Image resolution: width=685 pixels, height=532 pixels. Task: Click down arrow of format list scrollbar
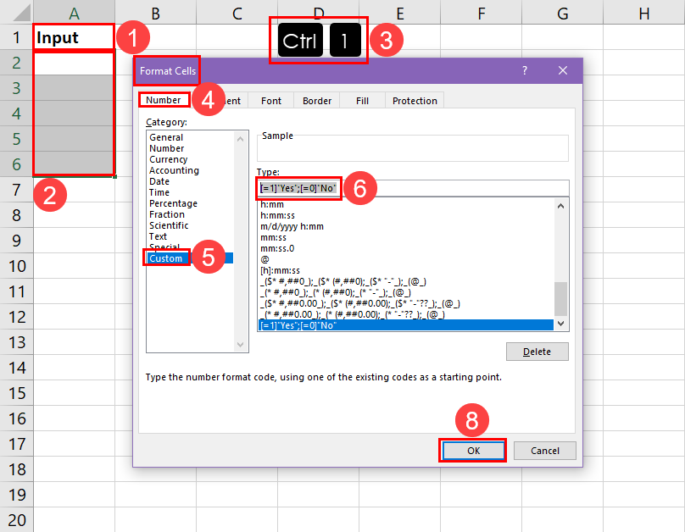coord(561,324)
